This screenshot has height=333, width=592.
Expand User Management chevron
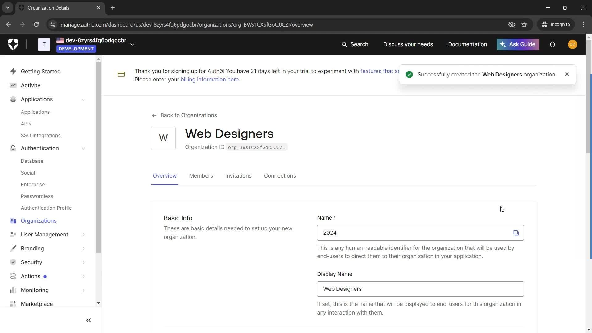84,235
